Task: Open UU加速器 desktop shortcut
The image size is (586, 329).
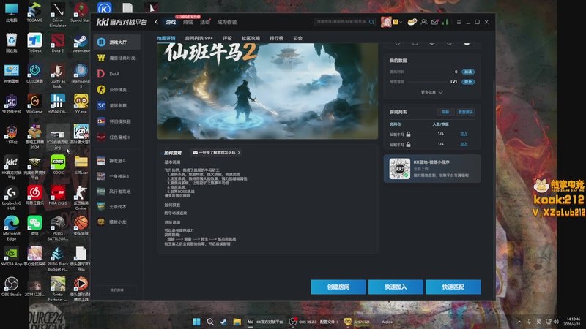Action: [x=34, y=73]
